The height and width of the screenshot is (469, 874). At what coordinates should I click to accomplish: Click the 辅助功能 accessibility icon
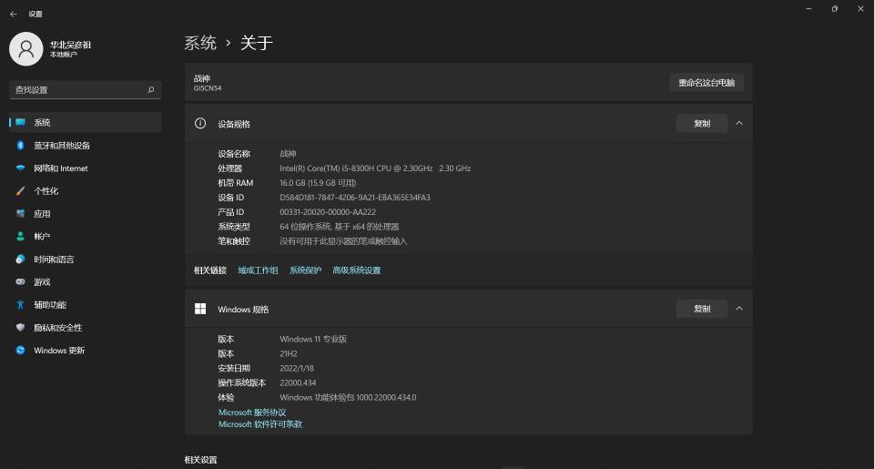click(x=21, y=304)
